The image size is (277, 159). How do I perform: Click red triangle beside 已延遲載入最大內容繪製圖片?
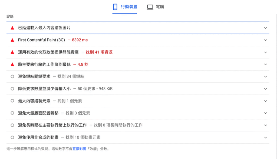click(12, 28)
